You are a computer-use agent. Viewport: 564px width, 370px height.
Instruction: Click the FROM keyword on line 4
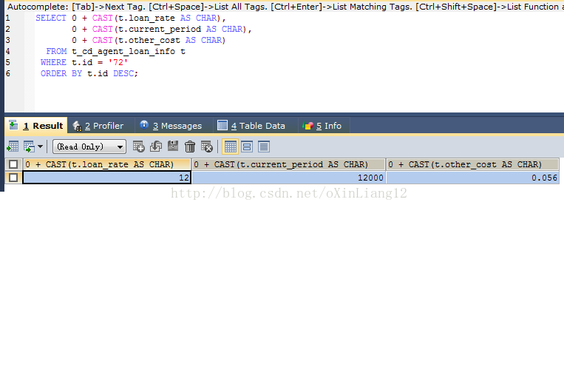tap(56, 52)
